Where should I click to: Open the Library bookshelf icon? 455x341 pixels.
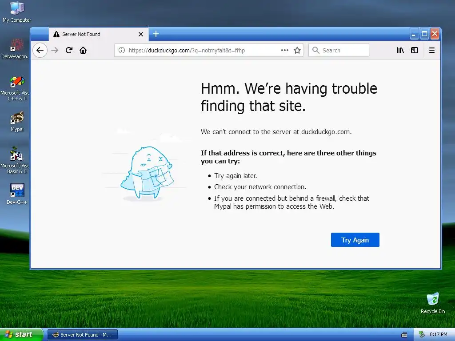point(400,50)
